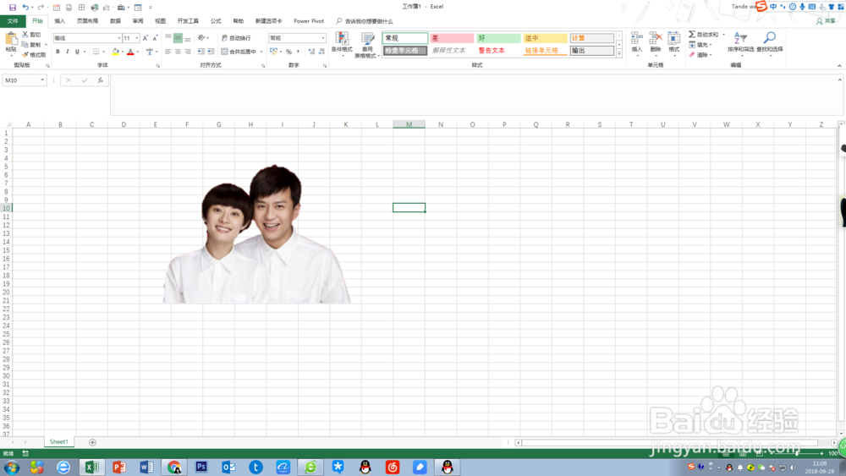Decrease the font size
This screenshot has height=476, width=846.
pos(155,38)
